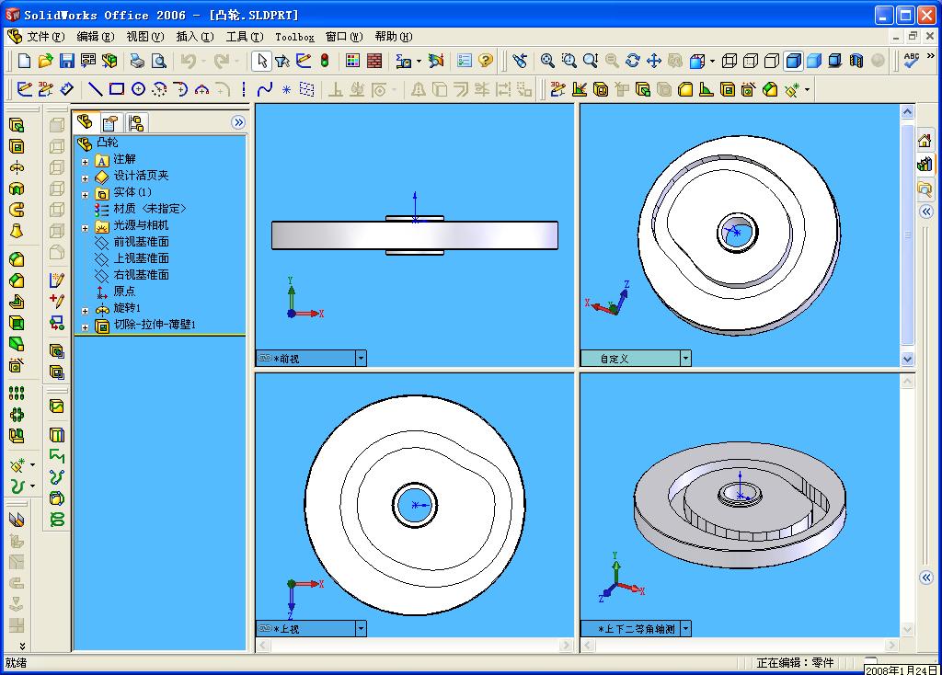
Task: Open the Edit Texture brick icon
Action: (374, 61)
